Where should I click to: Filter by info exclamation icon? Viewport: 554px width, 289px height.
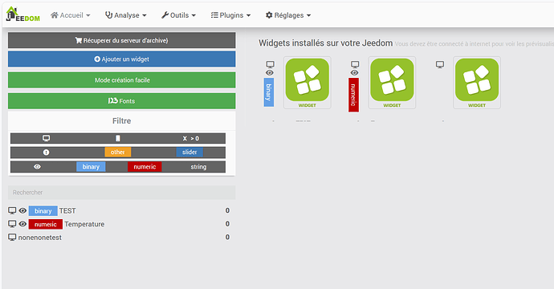pyautogui.click(x=46, y=153)
